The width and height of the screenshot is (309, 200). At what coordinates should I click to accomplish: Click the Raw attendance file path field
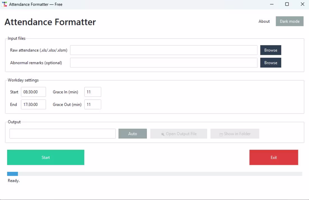click(x=164, y=50)
